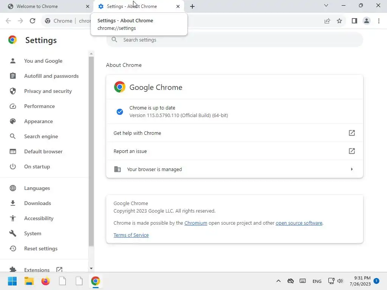Click Report an issue row
The width and height of the screenshot is (387, 290).
tap(234, 151)
